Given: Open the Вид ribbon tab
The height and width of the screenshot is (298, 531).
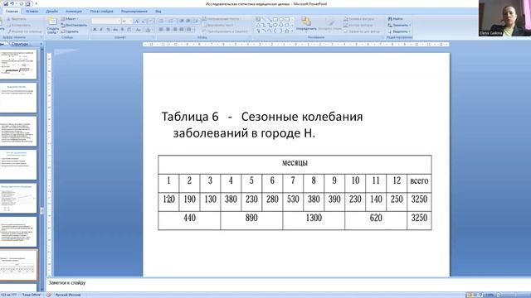Looking at the screenshot, I should coord(158,11).
